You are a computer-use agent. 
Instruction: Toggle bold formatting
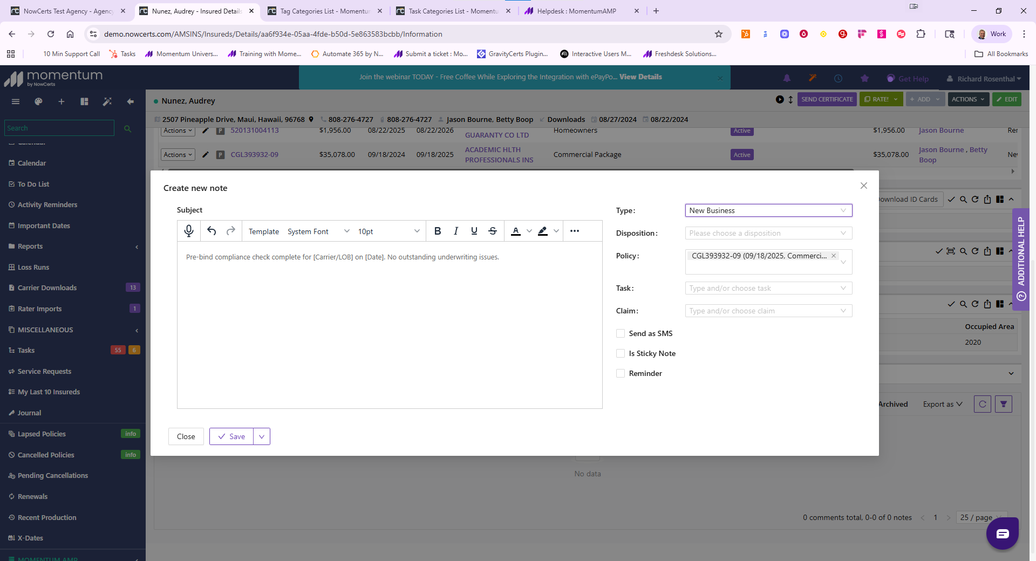(438, 231)
